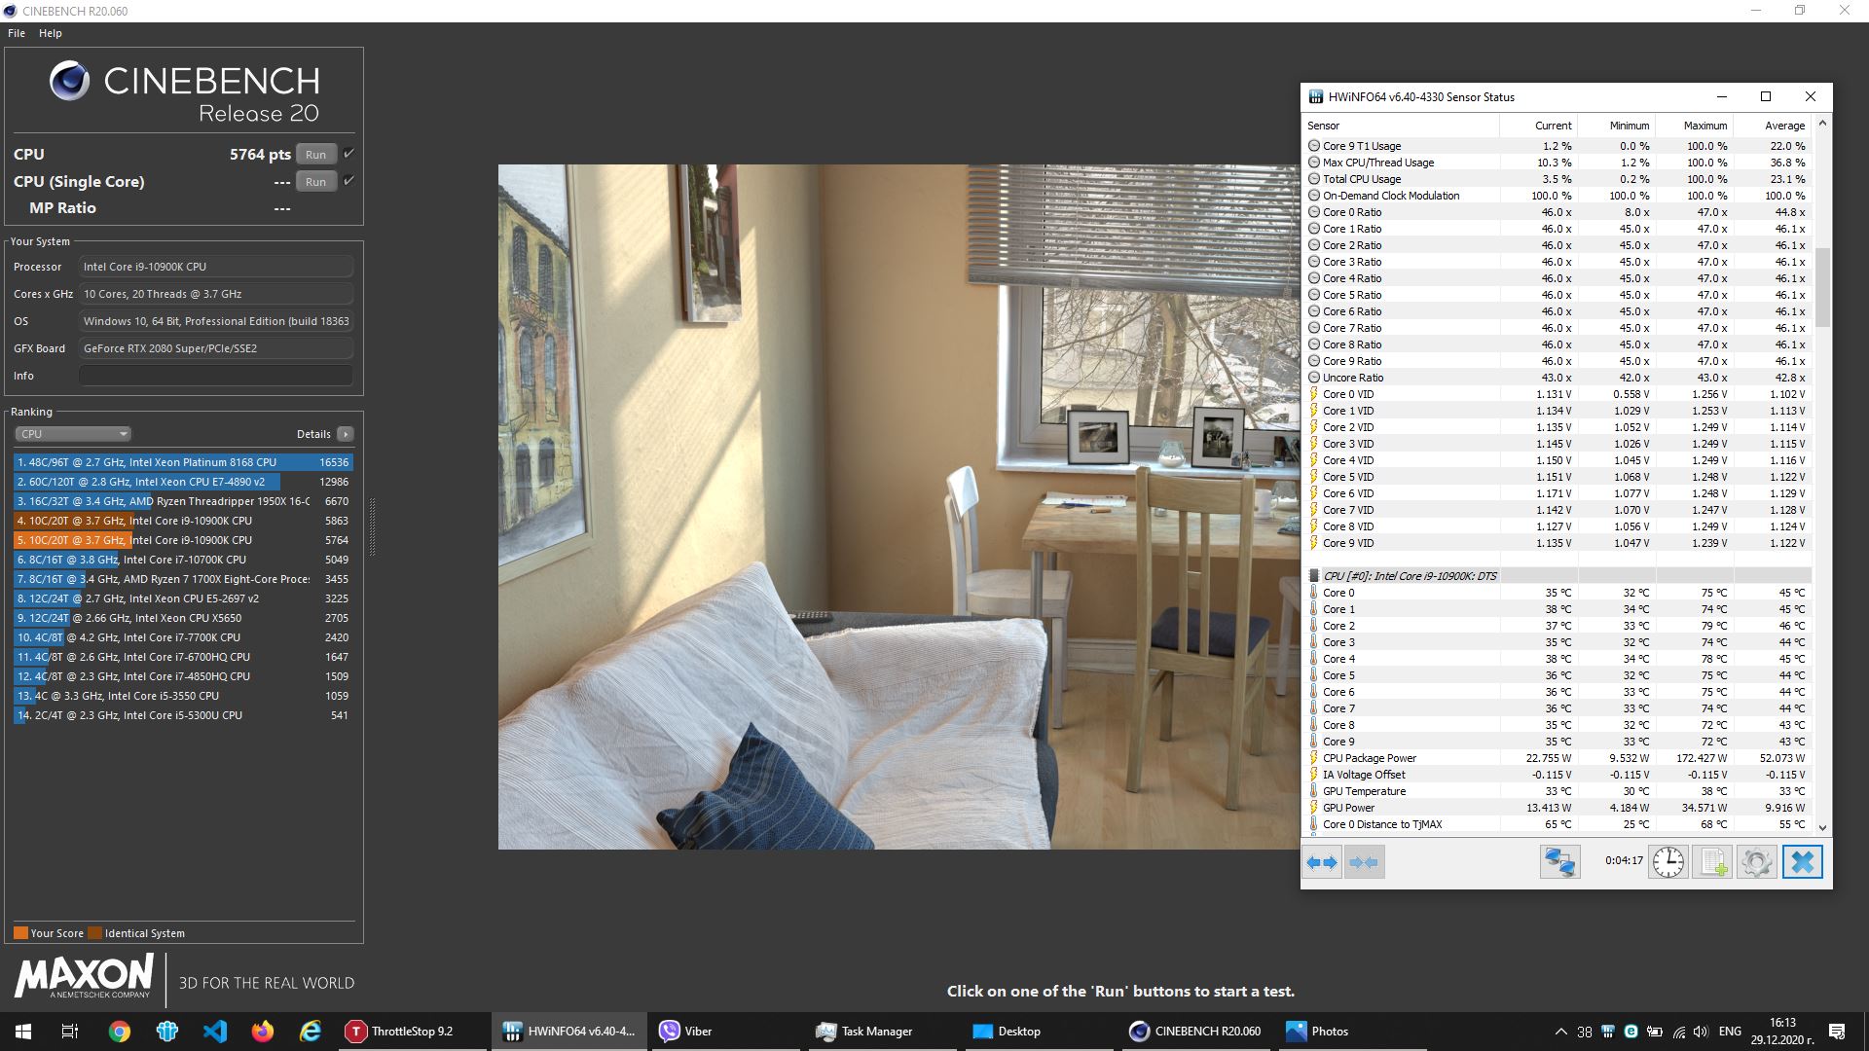Reset sensor timer with clock icon

1667,862
